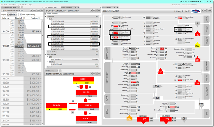Screen dimensions: 214x127
Task: Click the NSW1-QLD1 interconnector link
Action: 143,116
